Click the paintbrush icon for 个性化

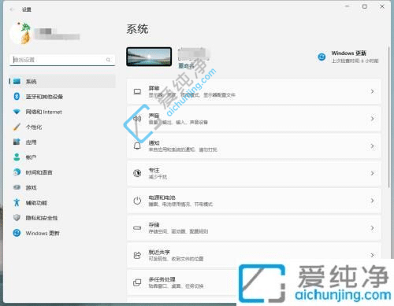(x=17, y=127)
